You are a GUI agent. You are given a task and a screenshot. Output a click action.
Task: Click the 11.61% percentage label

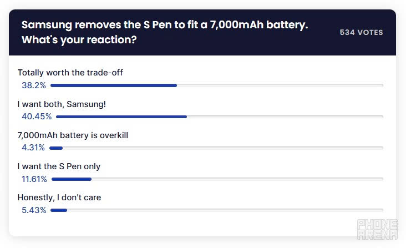pos(34,179)
